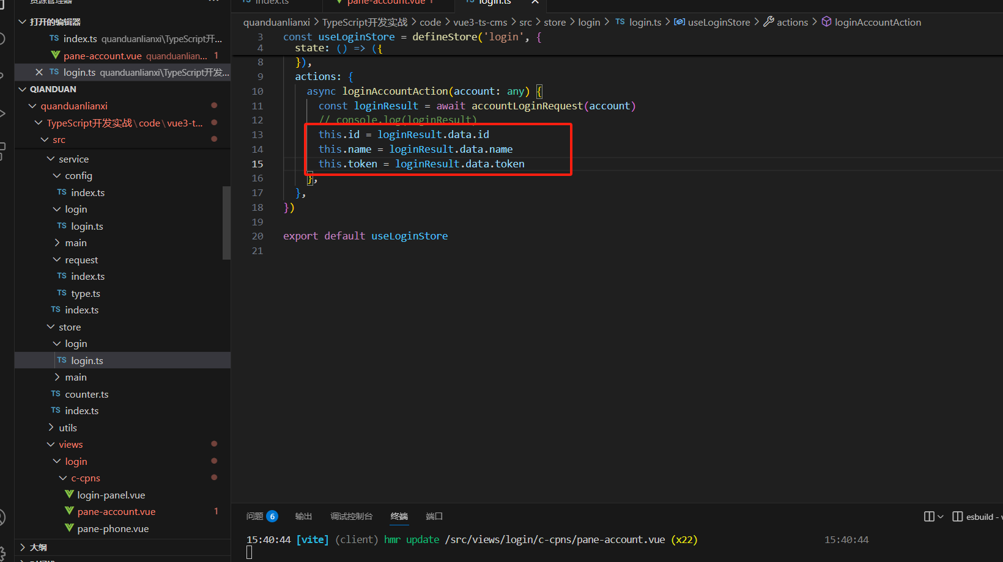Click the TS icon of index.ts in open editors
This screenshot has width=1003, height=562.
coord(54,38)
